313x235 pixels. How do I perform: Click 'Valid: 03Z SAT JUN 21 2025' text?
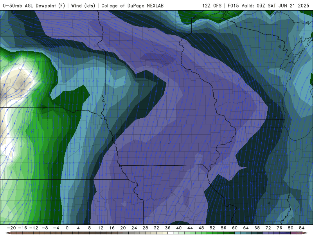click(275, 5)
